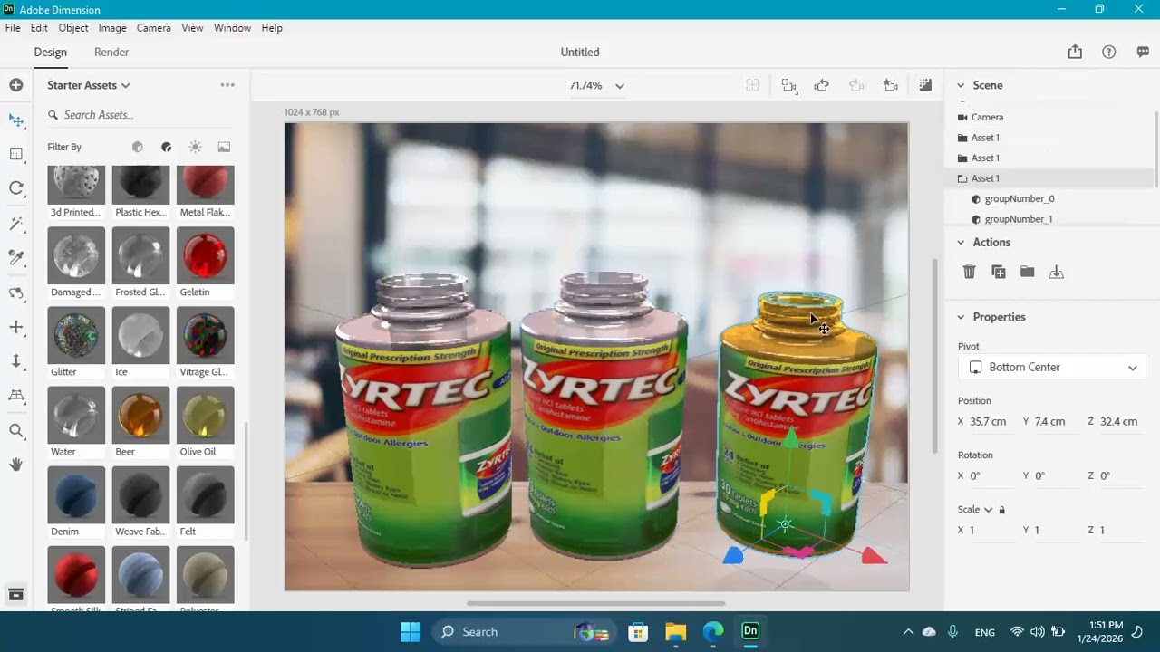Select the Select and Move tool
The height and width of the screenshot is (652, 1160).
tap(16, 120)
